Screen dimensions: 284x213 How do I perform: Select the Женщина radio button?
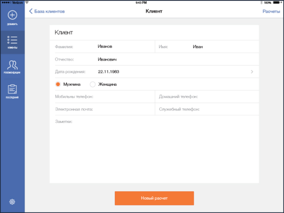click(x=92, y=84)
